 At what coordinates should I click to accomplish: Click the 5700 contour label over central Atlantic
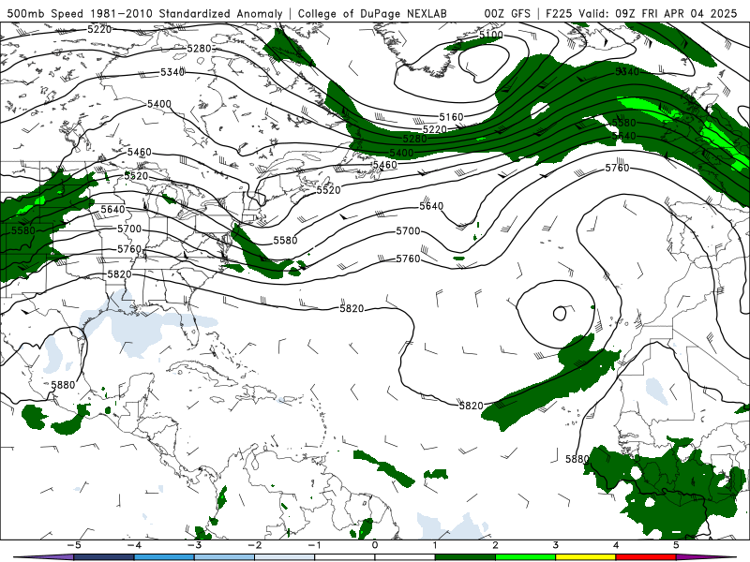coord(408,231)
